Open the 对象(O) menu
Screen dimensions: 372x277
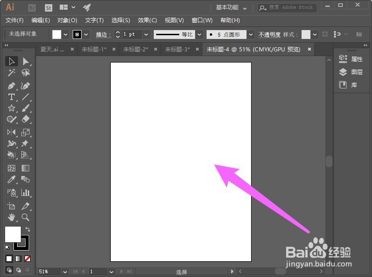coord(67,20)
